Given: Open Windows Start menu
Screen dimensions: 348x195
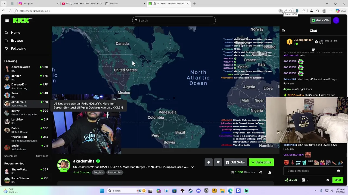Looking at the screenshot, I should click(102, 191).
